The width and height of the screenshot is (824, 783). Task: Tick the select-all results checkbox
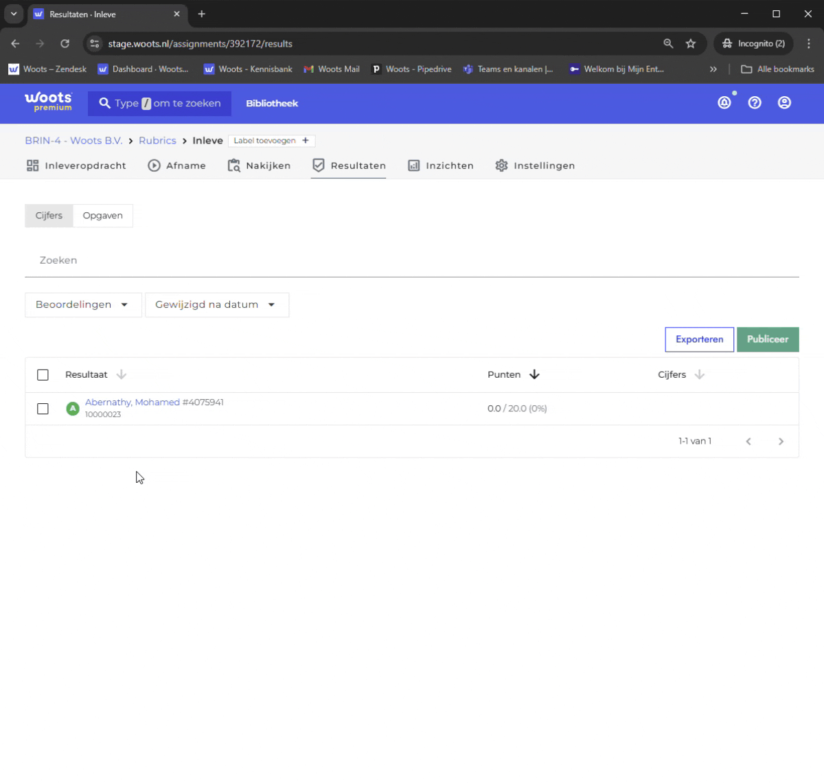tap(43, 374)
